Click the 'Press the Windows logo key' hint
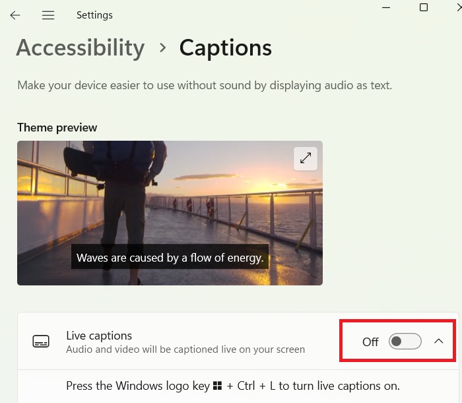The image size is (462, 403). tap(233, 386)
